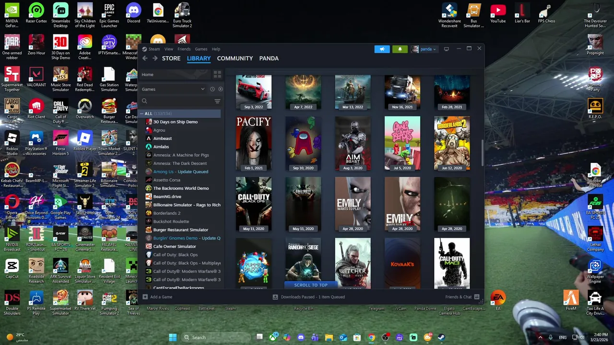Open Wallpaper Engine desktop shortcut

(595, 271)
